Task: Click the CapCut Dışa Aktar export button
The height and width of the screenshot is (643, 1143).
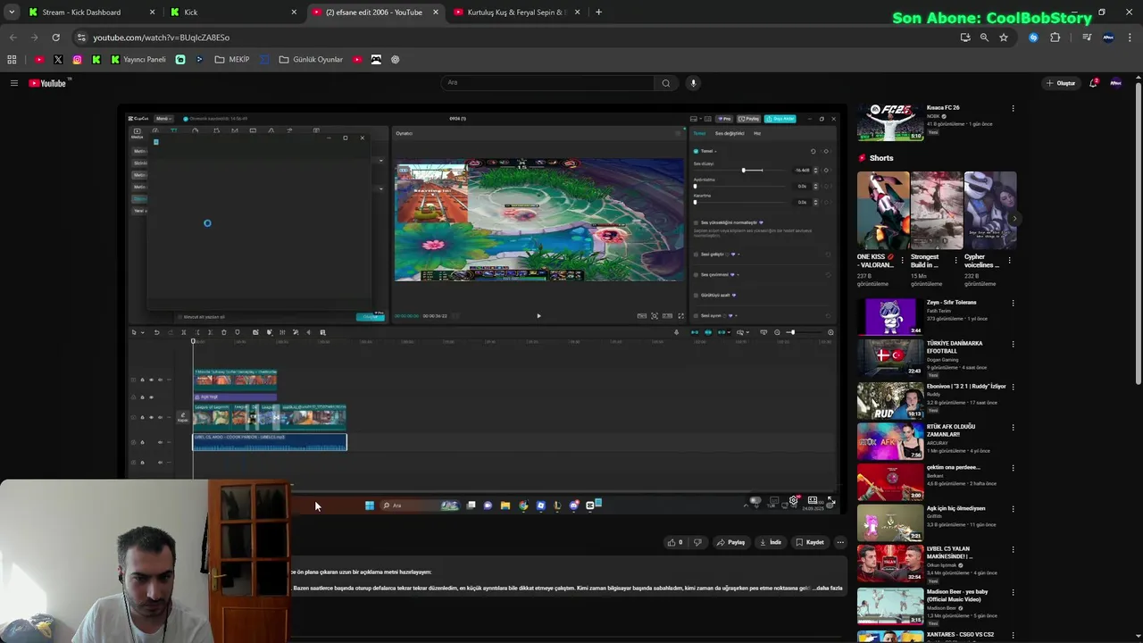Action: [x=780, y=118]
